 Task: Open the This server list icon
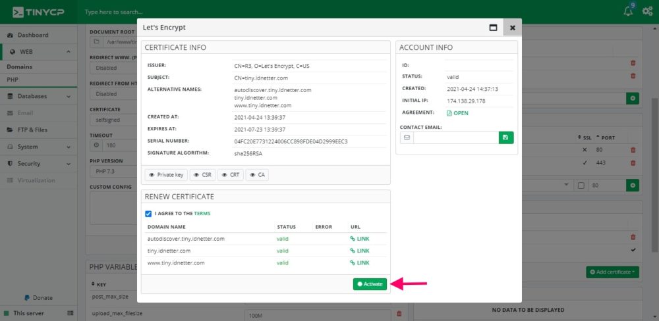click(x=71, y=313)
